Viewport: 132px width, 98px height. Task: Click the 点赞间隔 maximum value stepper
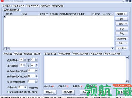click(x=36, y=60)
